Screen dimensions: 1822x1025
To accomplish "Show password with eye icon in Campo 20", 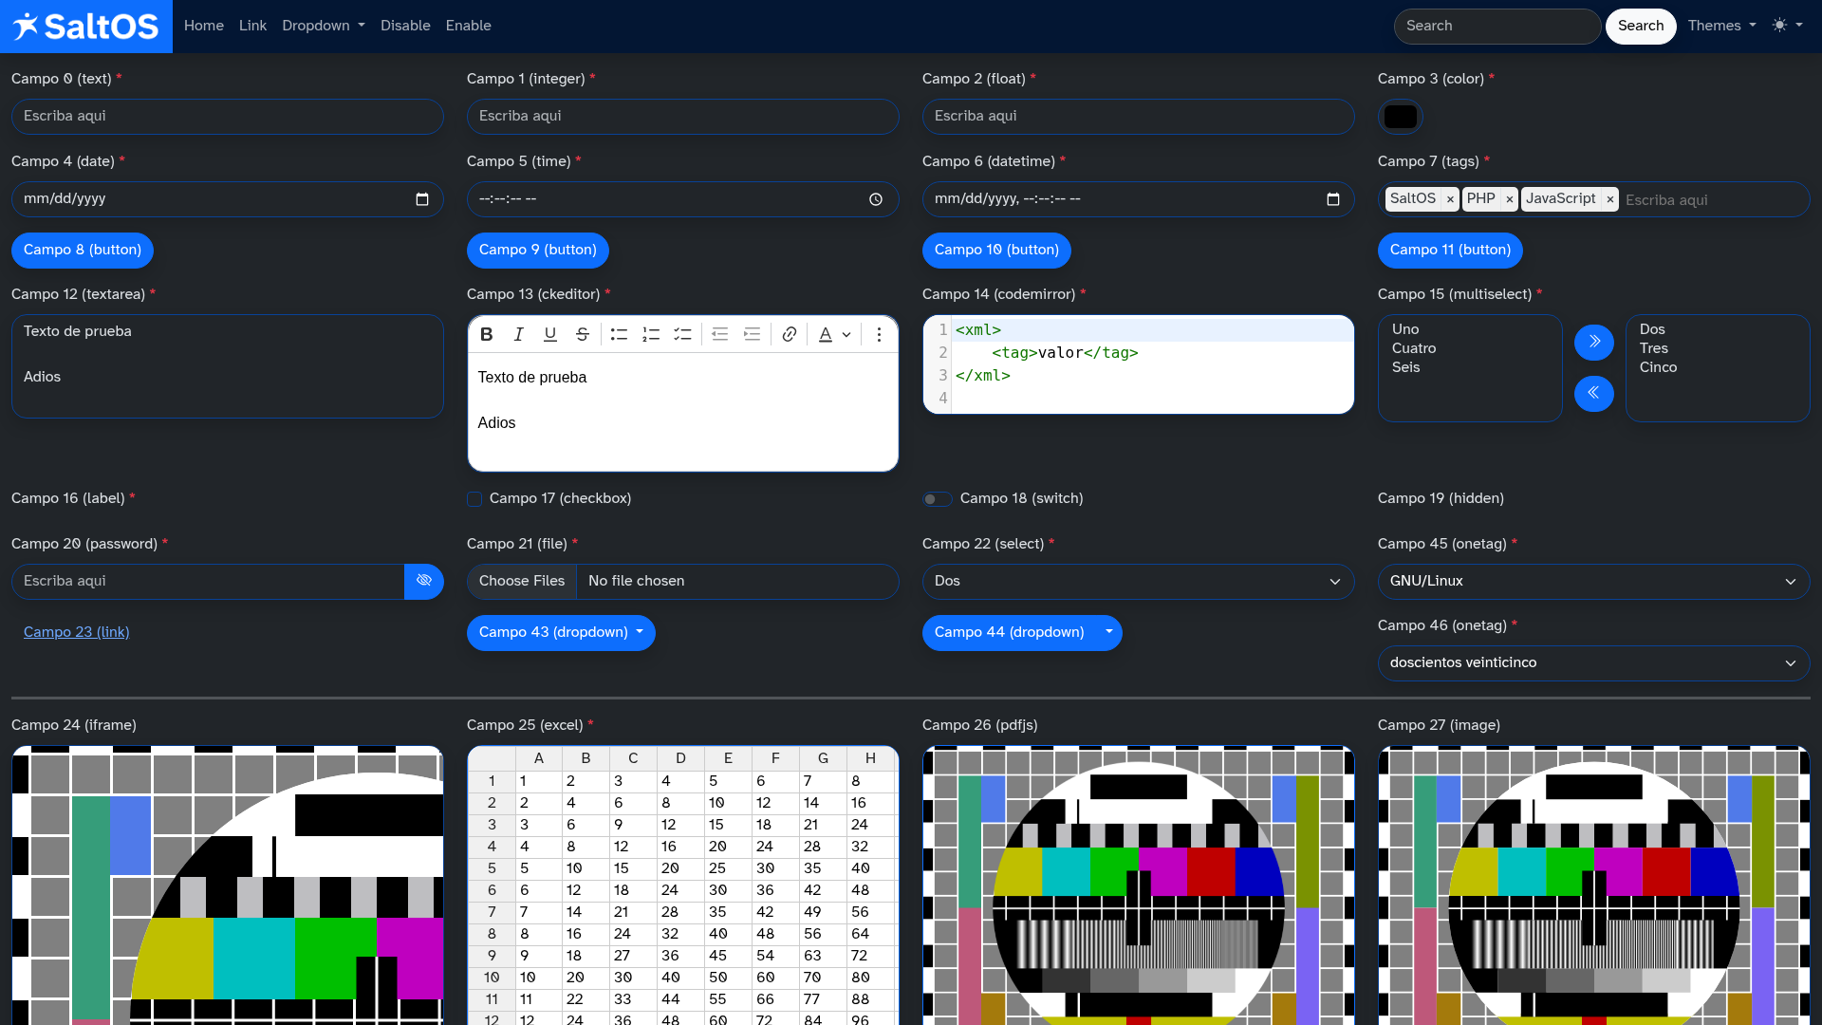I will [424, 581].
